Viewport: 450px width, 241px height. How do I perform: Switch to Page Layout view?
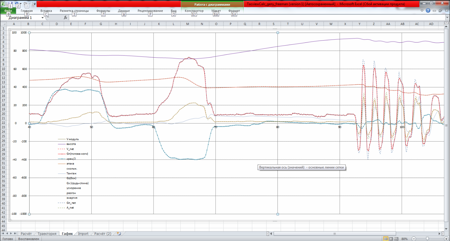(x=391, y=239)
